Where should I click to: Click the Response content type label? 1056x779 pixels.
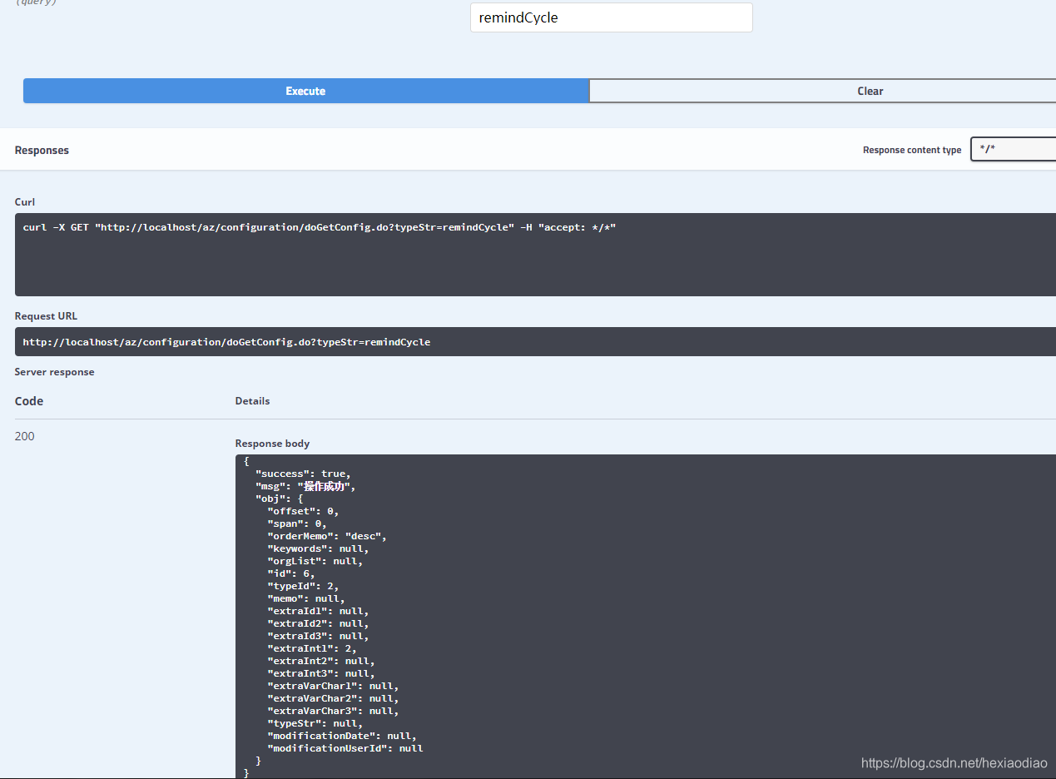pos(912,151)
